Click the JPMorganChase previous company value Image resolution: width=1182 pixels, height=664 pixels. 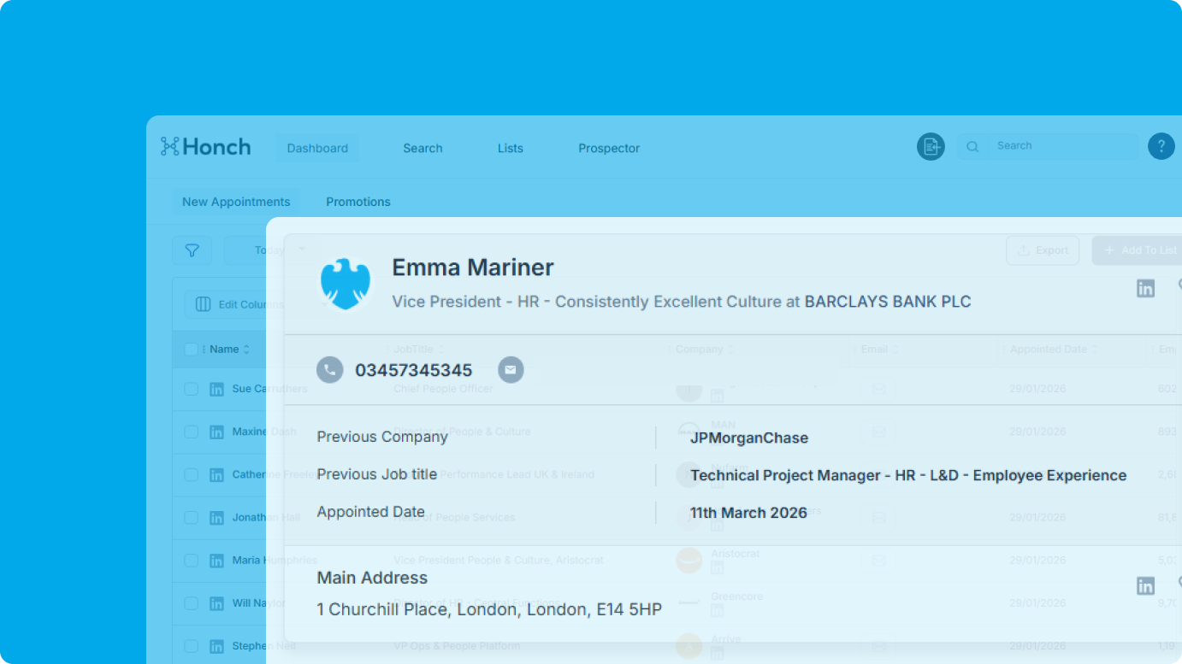[749, 438]
